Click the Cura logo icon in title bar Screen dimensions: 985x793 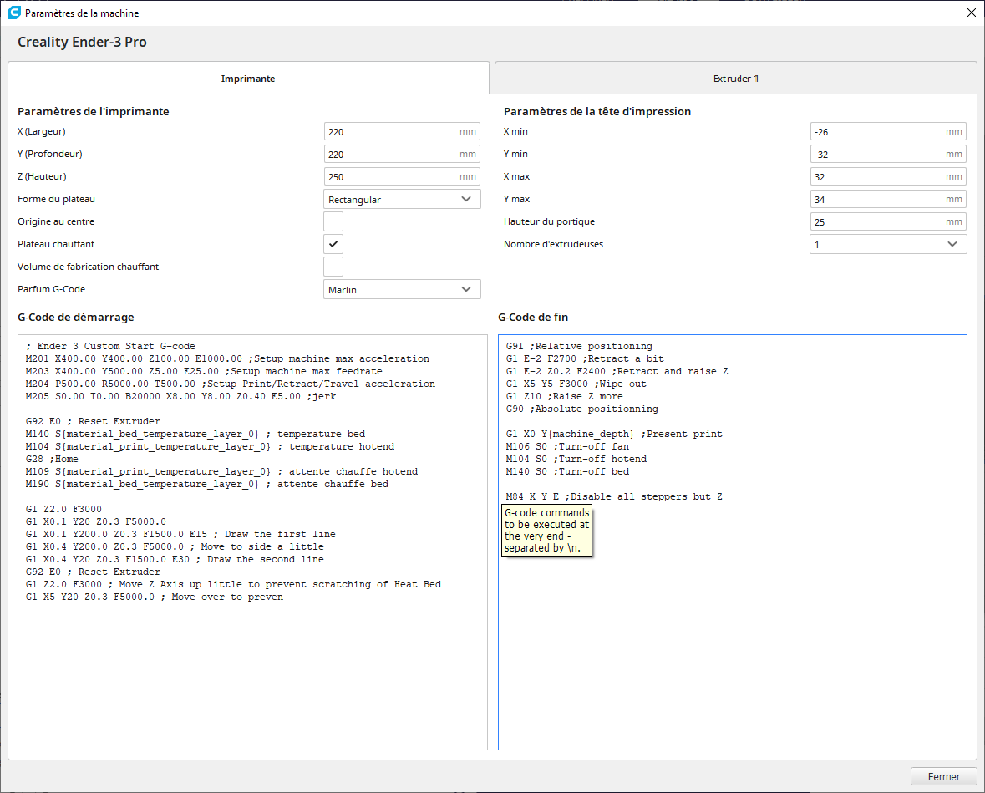[x=14, y=13]
